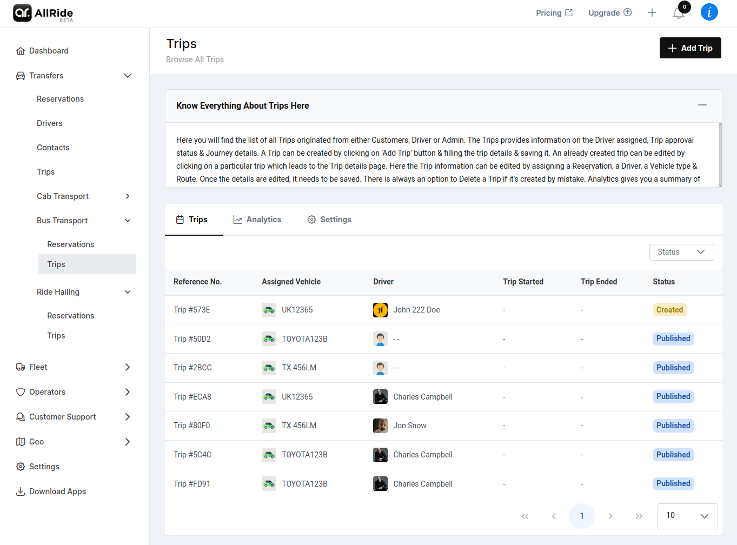Open the blue info icon in header

coord(709,12)
